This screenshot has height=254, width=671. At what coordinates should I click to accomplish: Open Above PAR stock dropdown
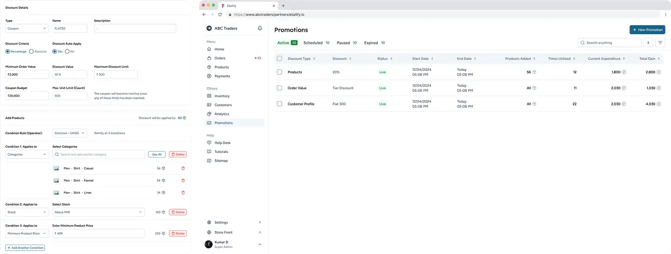tap(98, 212)
